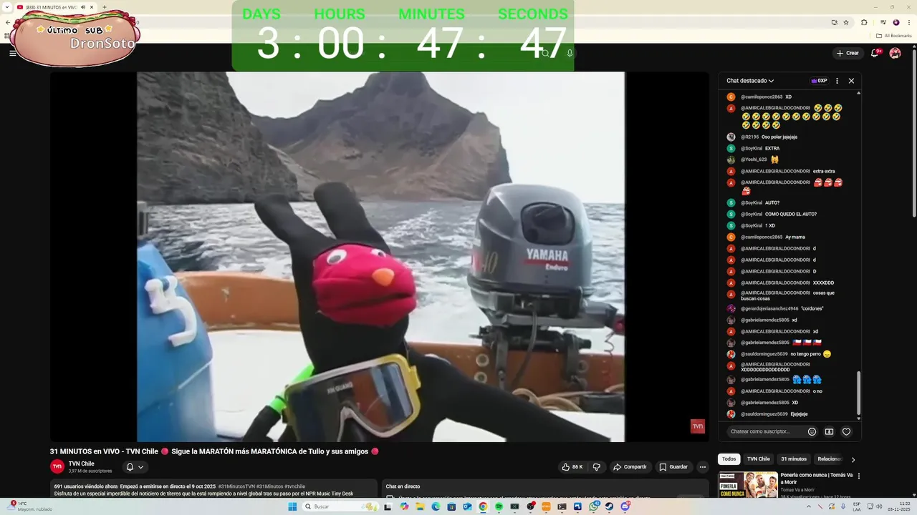Open @camiloponce2863 XD chat message
This screenshot has height=515, width=917.
click(x=766, y=97)
